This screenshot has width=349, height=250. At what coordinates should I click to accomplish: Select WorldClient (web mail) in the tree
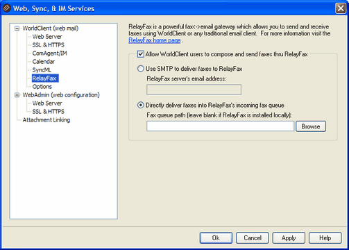pyautogui.click(x=51, y=28)
